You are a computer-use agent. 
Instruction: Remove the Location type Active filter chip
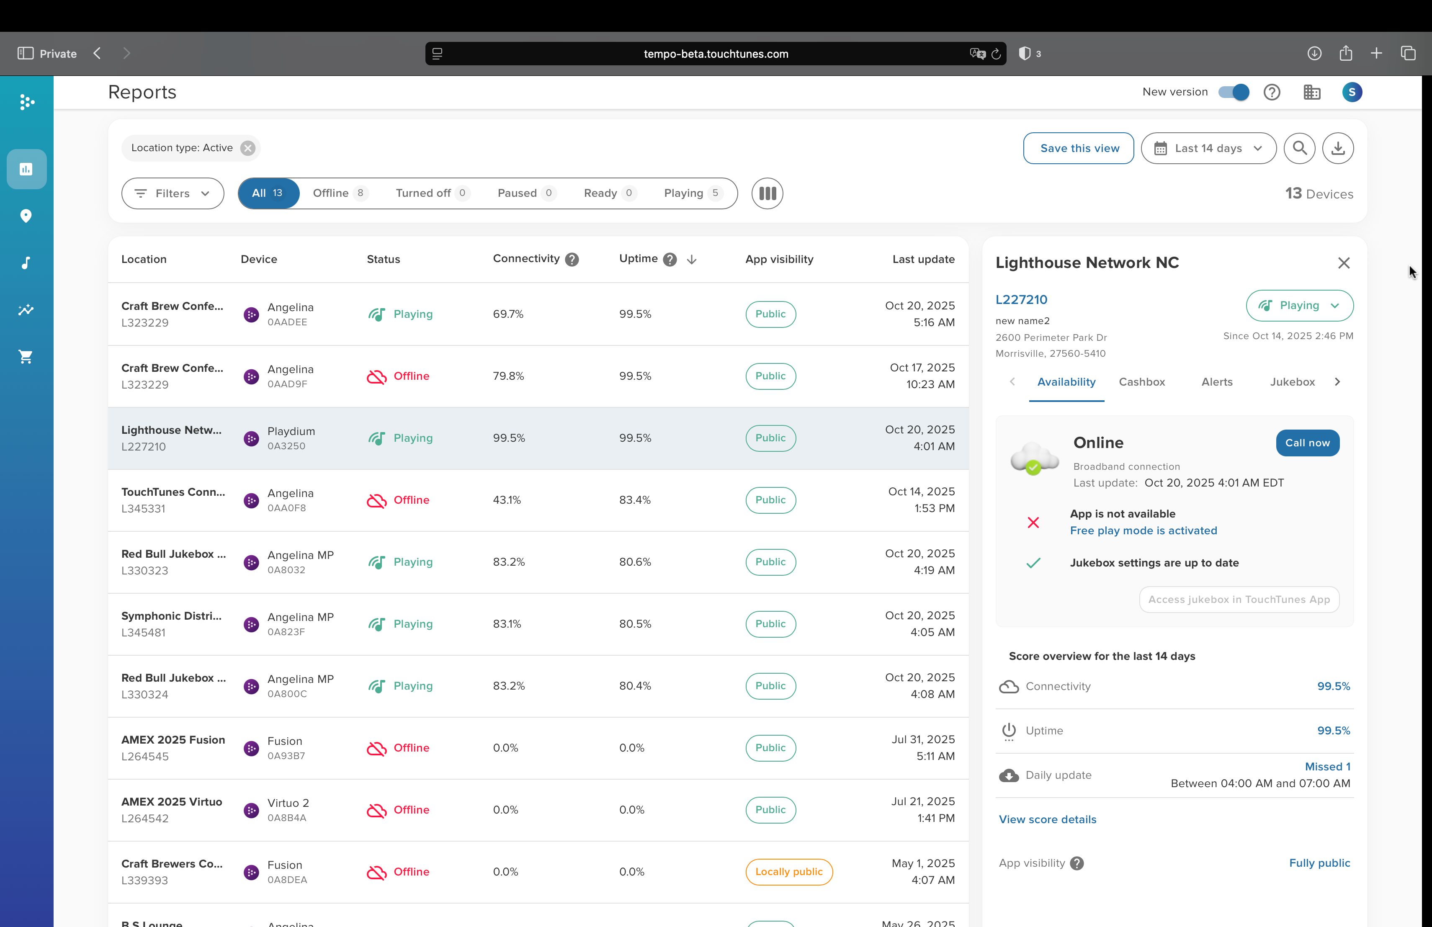coord(248,148)
